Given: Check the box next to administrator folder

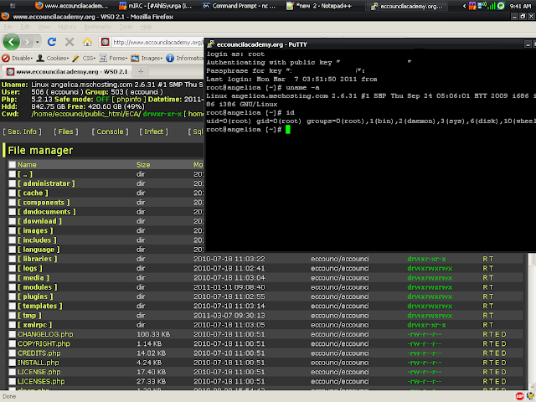Looking at the screenshot, I should (13, 183).
